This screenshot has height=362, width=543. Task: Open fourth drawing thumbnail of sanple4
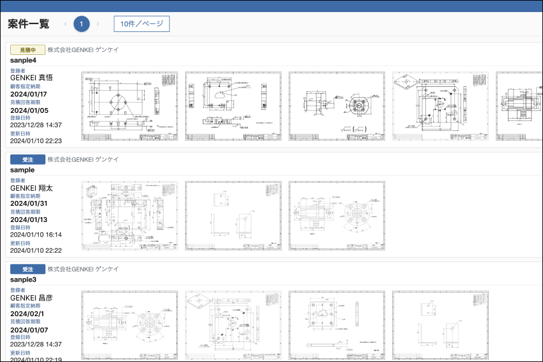click(440, 106)
